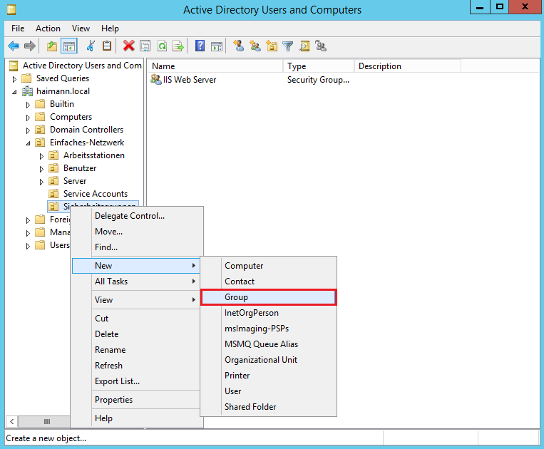The width and height of the screenshot is (544, 449).
Task: Select Contact in the New submenu
Action: (x=269, y=282)
